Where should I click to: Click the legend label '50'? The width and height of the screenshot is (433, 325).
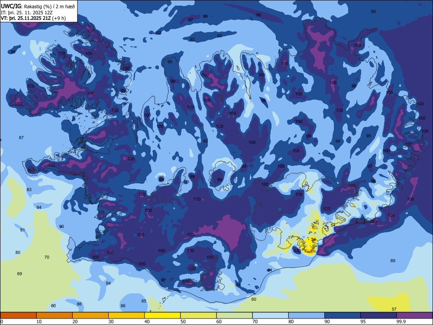click(x=183, y=322)
